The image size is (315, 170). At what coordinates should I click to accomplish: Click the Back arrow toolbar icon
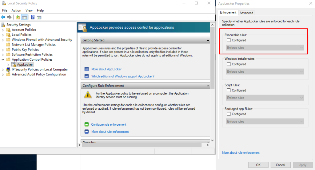pos(3,17)
